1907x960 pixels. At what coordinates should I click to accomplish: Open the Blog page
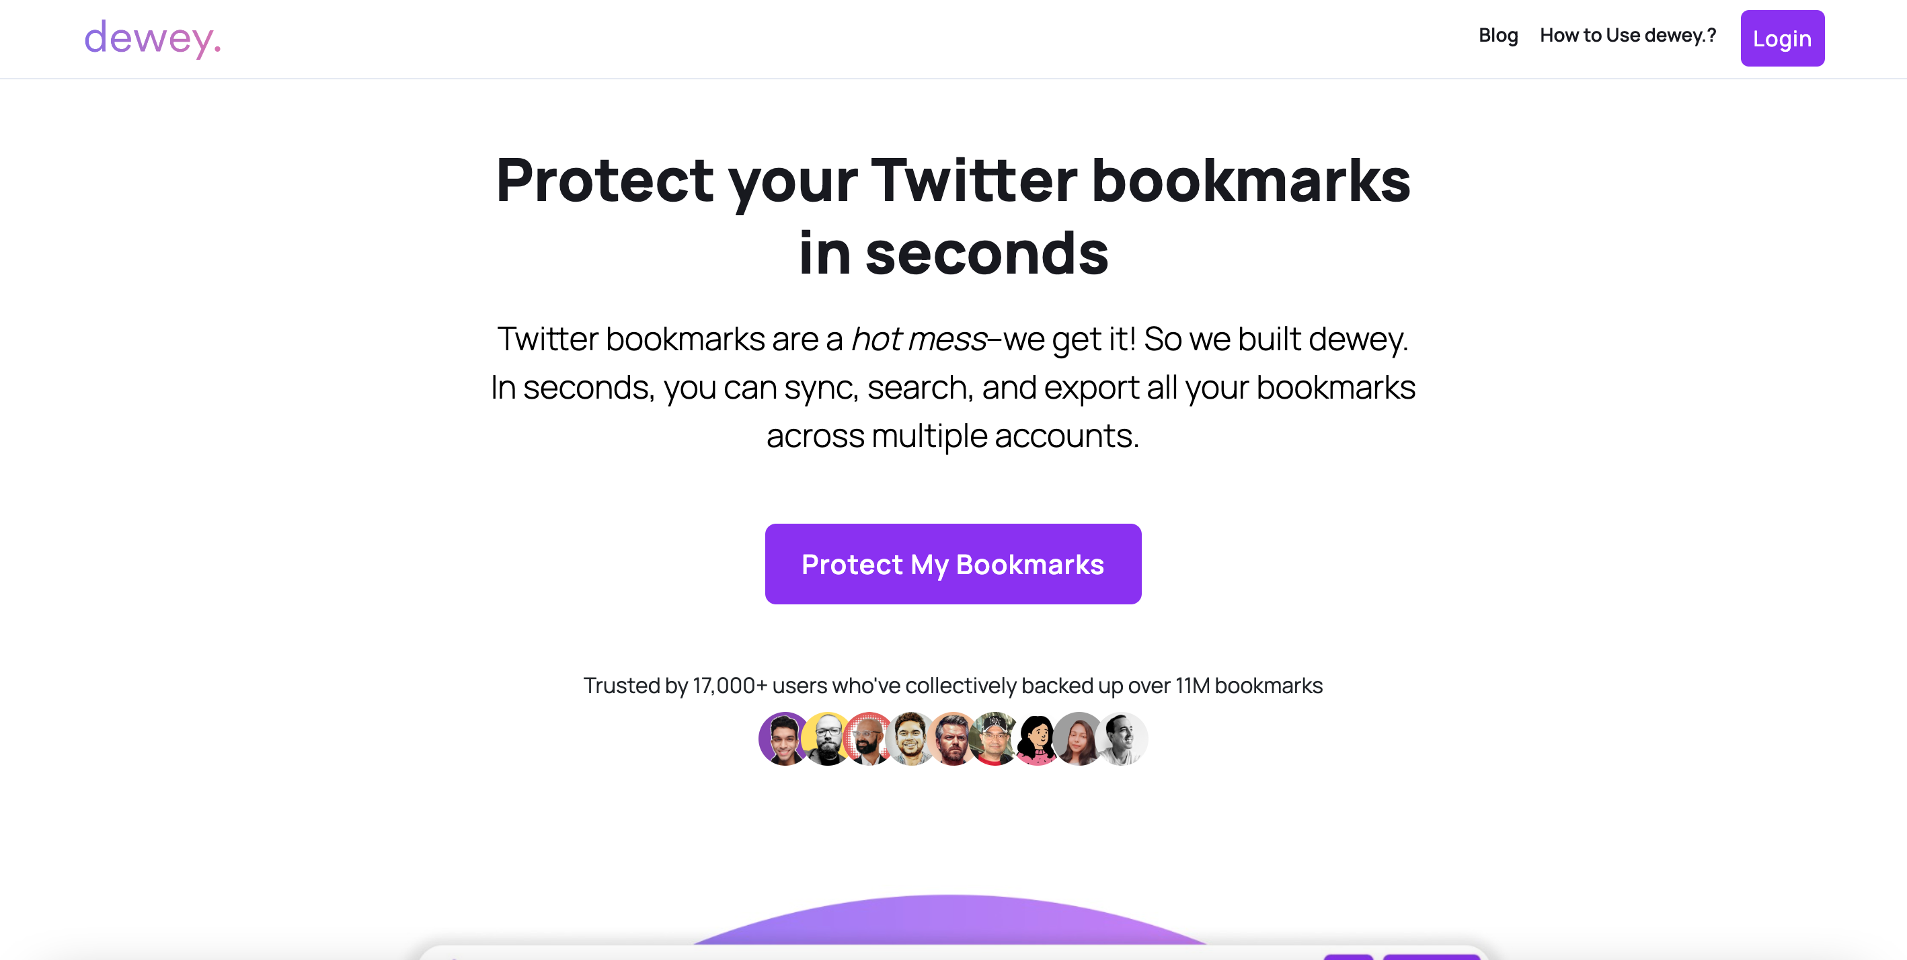tap(1497, 36)
